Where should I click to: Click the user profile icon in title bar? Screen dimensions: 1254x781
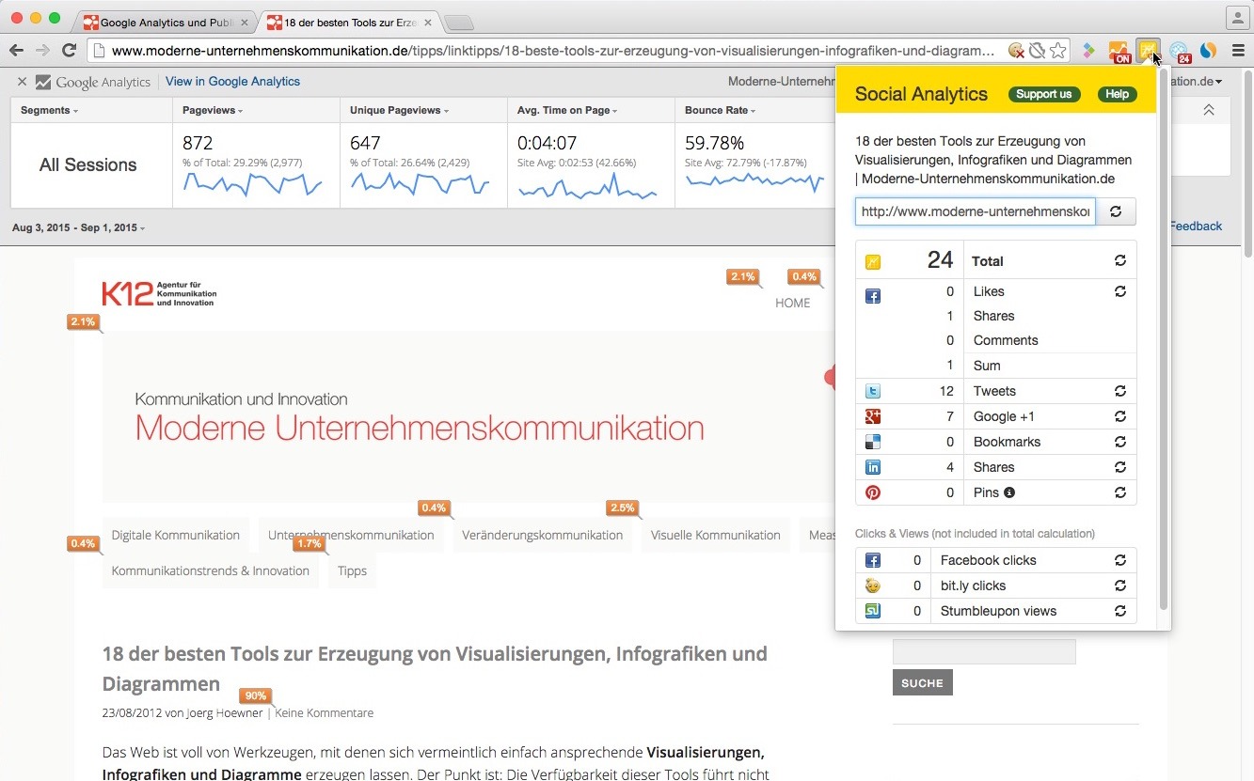[x=1237, y=17]
